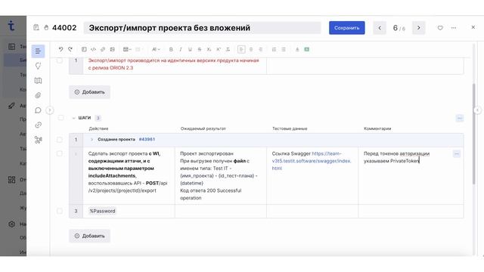Click the clipboard icon beside ID 44002
Viewport: 484px width, 272px height.
36,27
